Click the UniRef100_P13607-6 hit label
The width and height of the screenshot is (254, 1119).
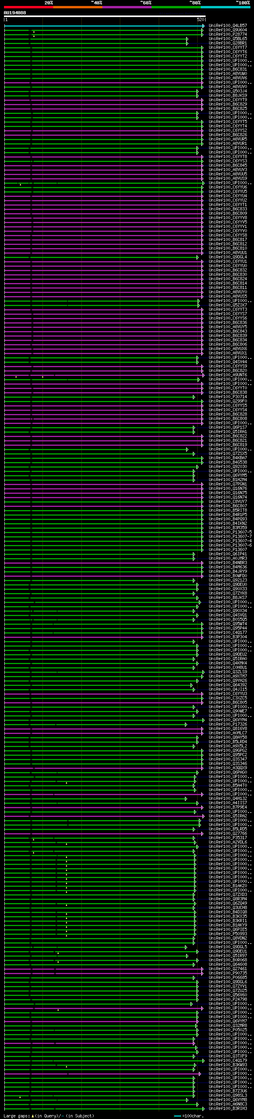click(x=230, y=545)
